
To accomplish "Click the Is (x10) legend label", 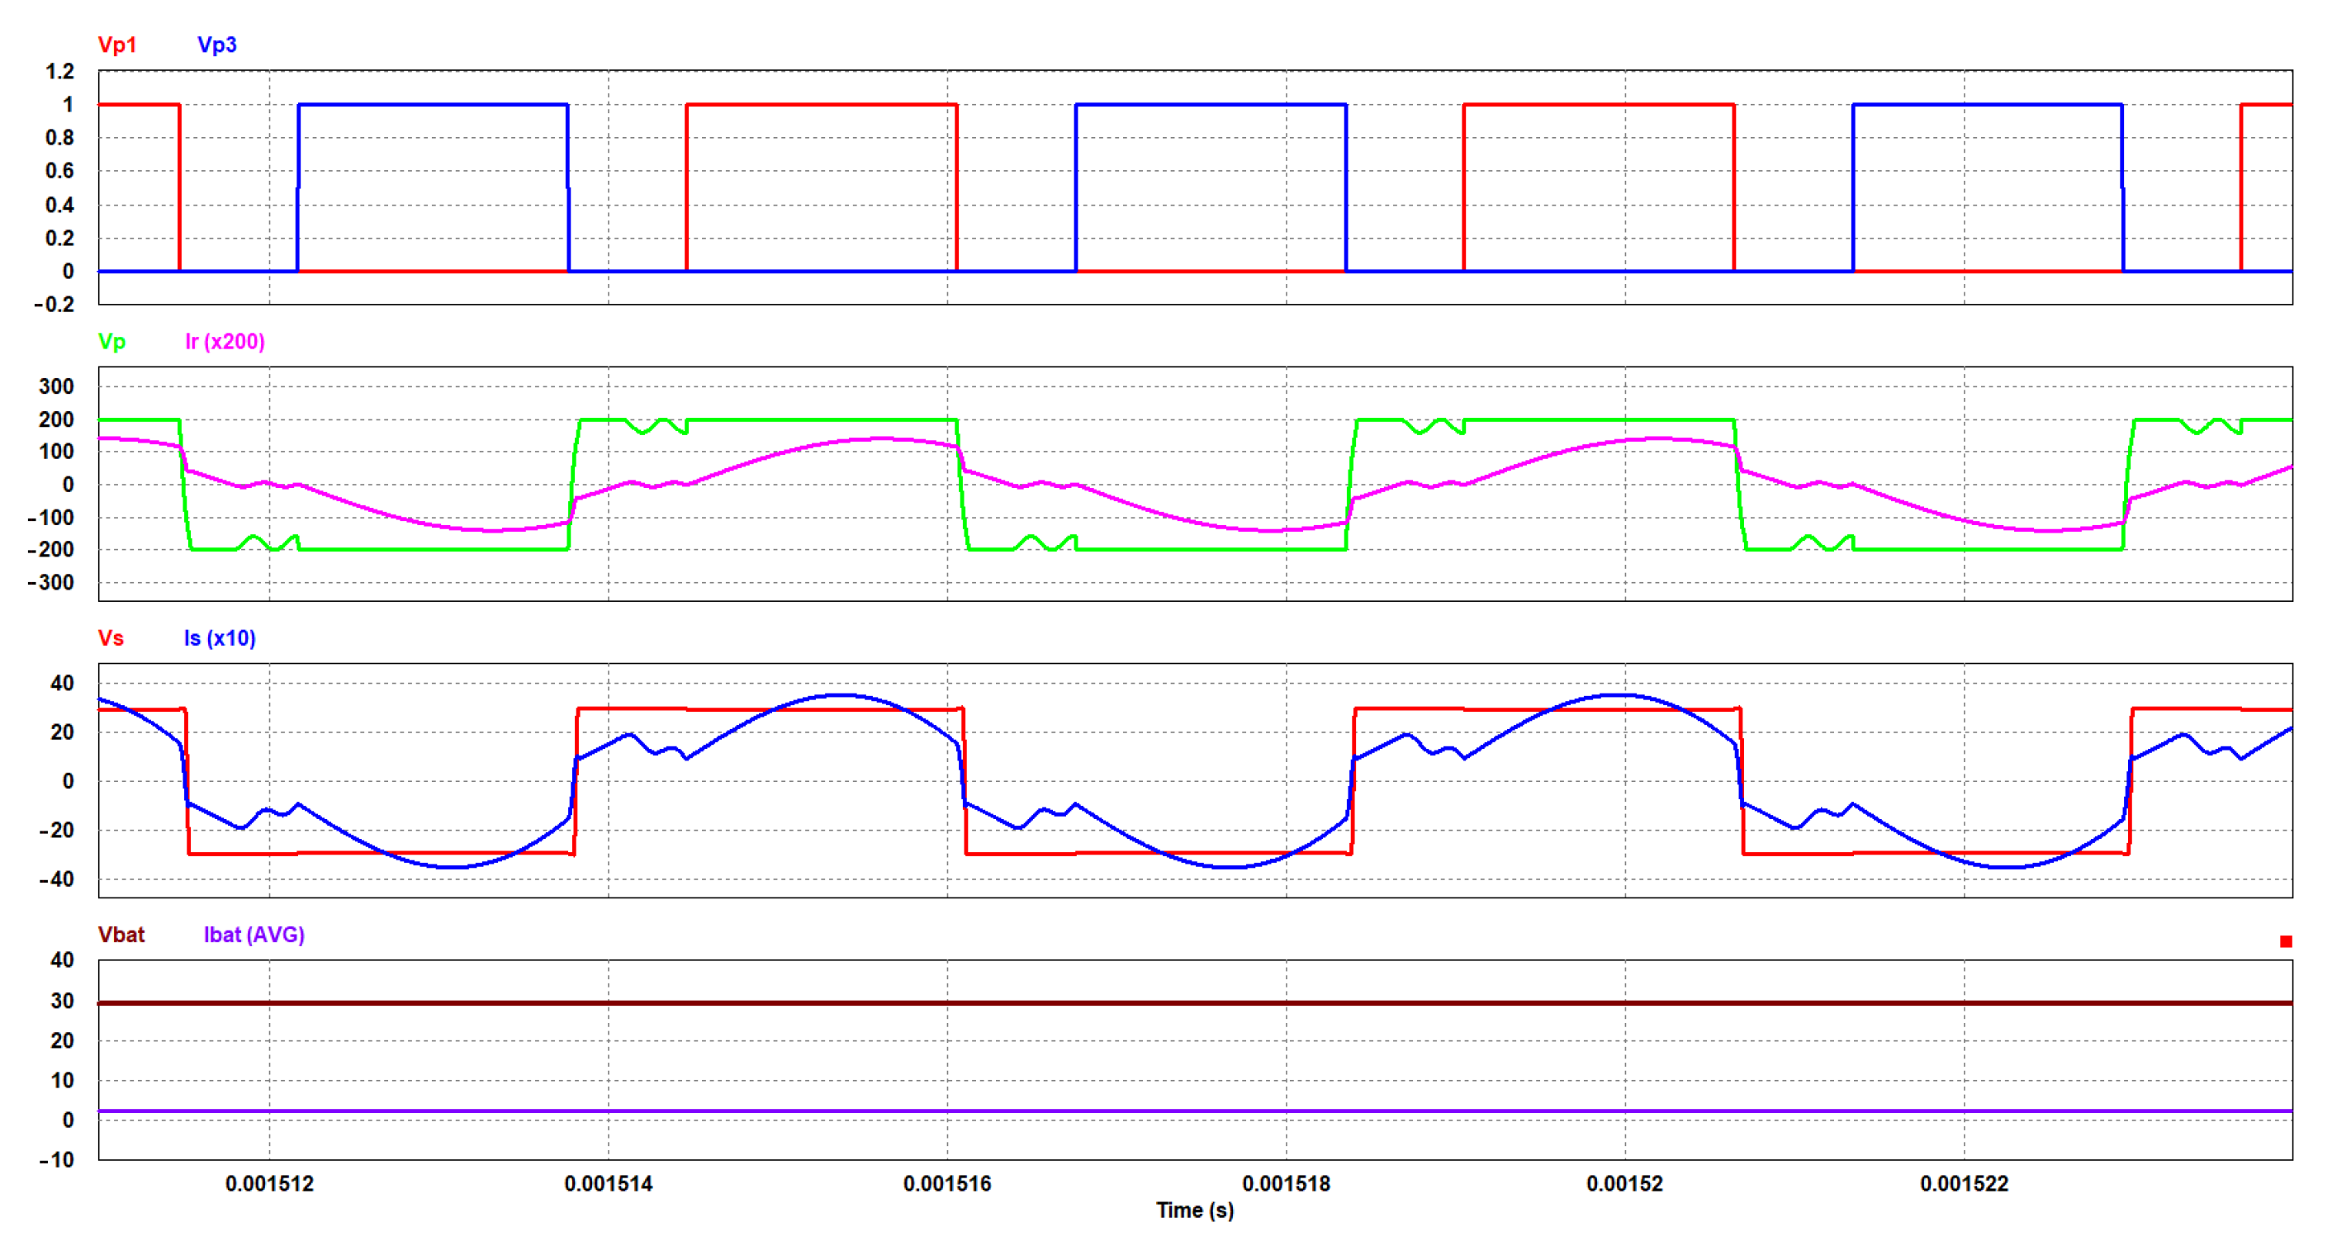I will (x=220, y=637).
